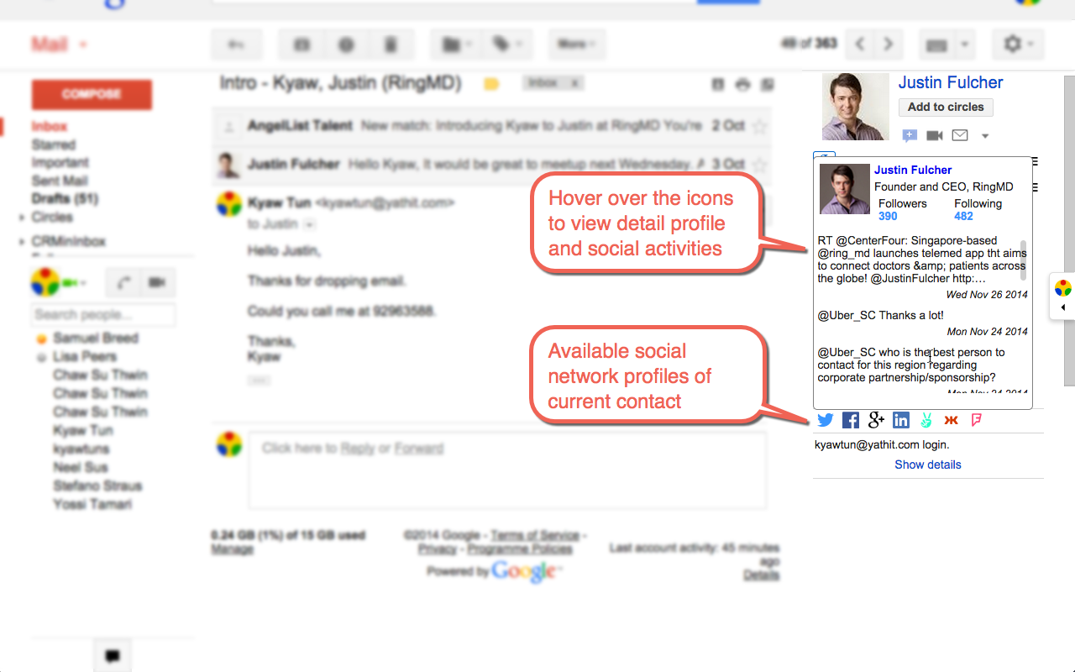Click the Manage storage link
Image resolution: width=1075 pixels, height=672 pixels.
(x=233, y=549)
